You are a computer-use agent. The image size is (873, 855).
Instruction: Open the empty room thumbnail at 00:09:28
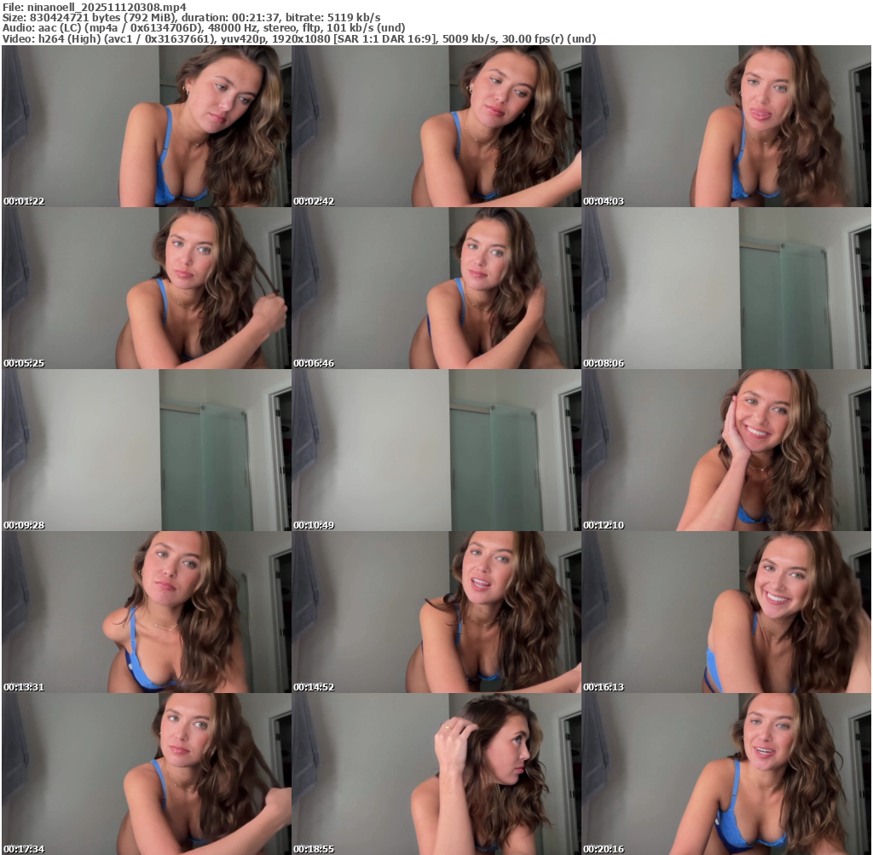(146, 450)
